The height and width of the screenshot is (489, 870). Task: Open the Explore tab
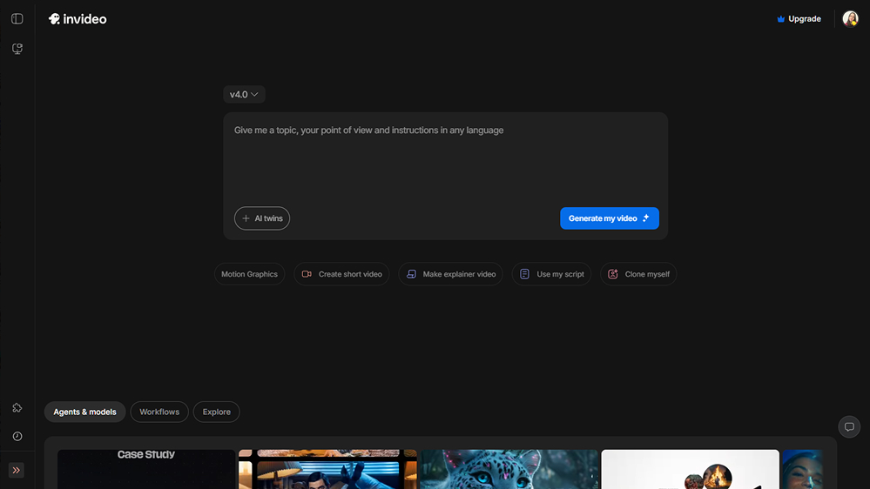pyautogui.click(x=216, y=412)
